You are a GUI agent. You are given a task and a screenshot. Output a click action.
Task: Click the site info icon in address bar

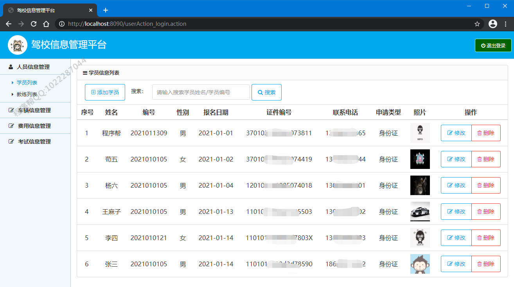pyautogui.click(x=61, y=24)
